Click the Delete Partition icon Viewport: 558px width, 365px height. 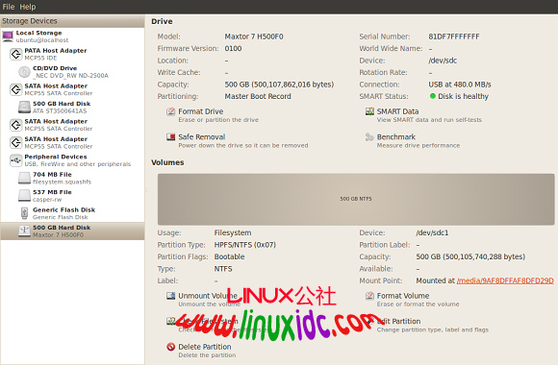(171, 347)
